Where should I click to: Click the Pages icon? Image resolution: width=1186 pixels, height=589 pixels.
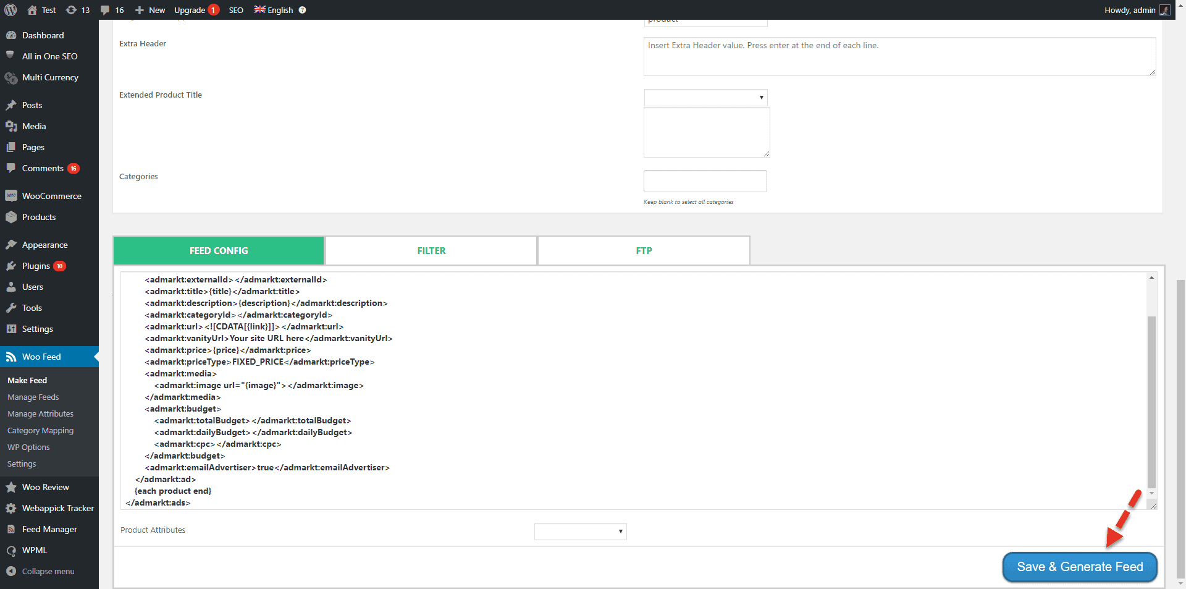pos(11,147)
